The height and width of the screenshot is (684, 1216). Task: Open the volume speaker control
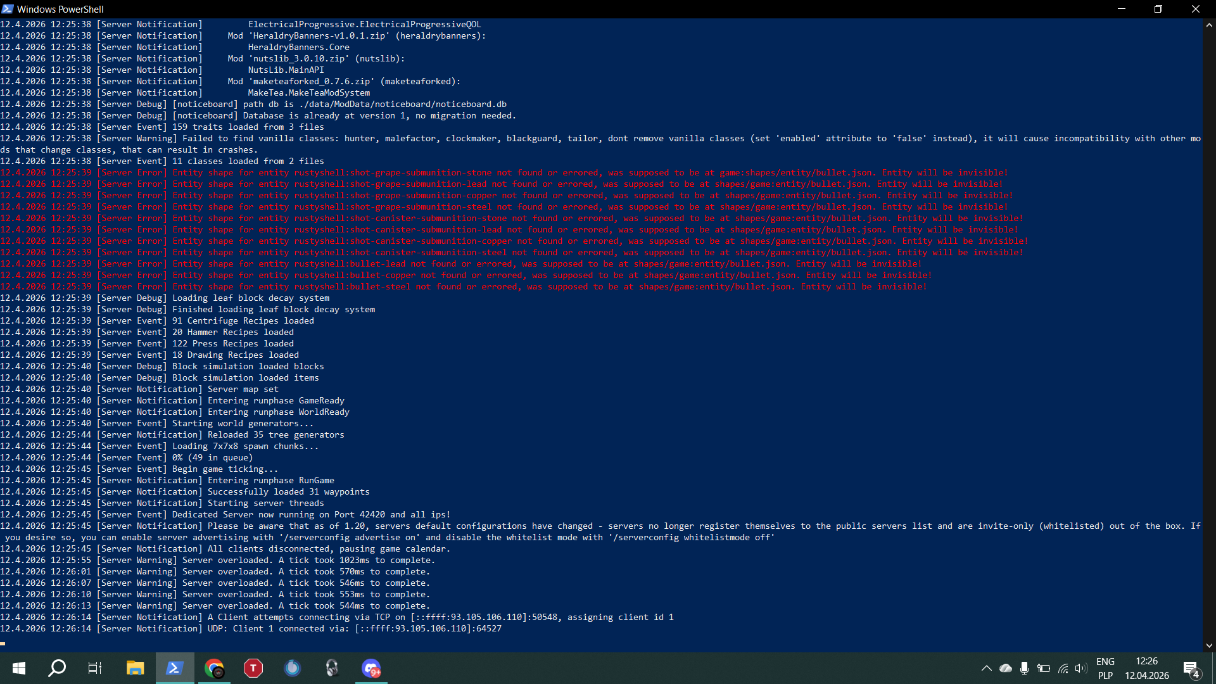pos(1081,668)
